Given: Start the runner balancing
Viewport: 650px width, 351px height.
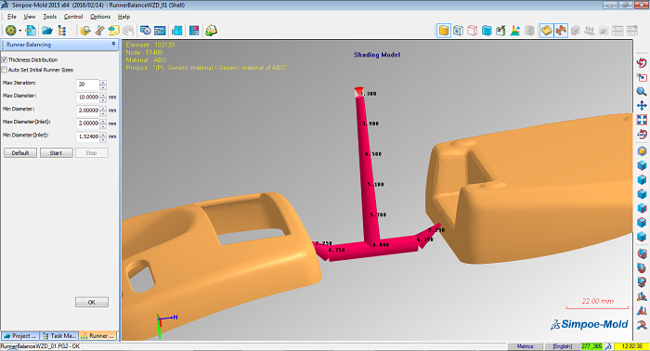Looking at the screenshot, I should tap(56, 153).
